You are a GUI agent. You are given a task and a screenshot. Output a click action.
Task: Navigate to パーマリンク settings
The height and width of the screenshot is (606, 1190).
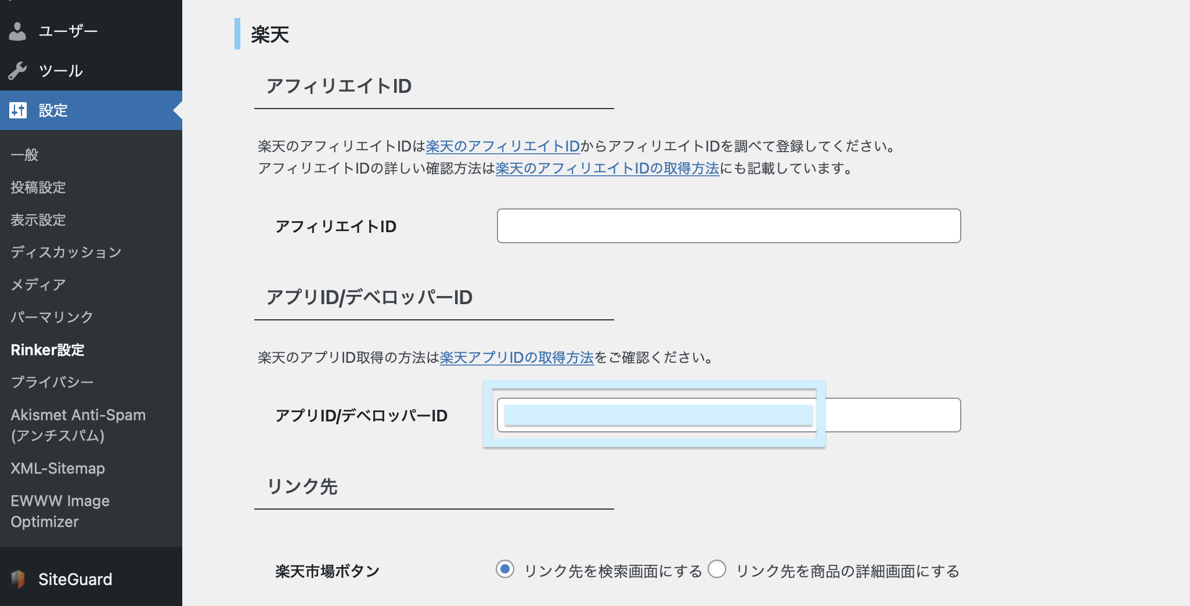pos(52,317)
